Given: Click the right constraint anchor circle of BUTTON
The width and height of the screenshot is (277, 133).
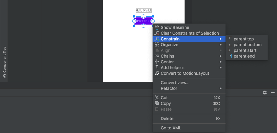Looking at the screenshot, I should [x=153, y=21].
